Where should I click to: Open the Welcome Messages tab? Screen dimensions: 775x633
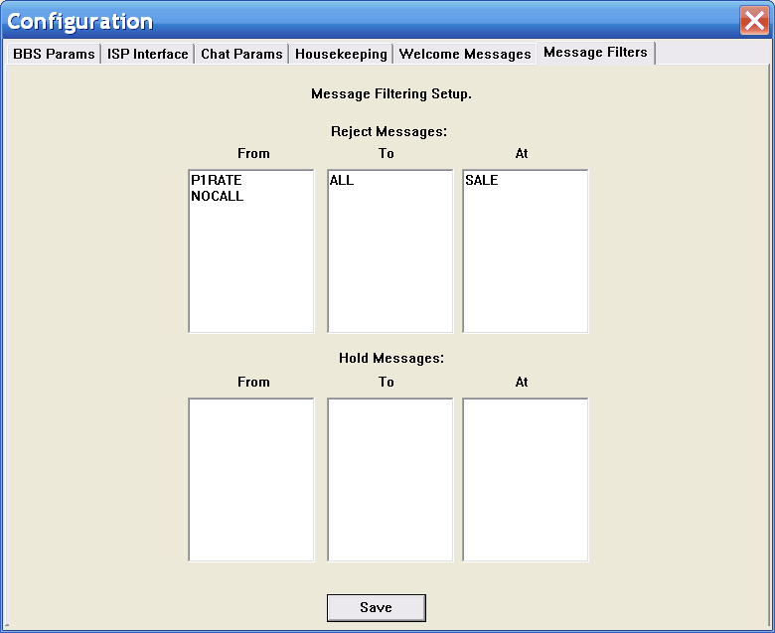pyautogui.click(x=465, y=54)
